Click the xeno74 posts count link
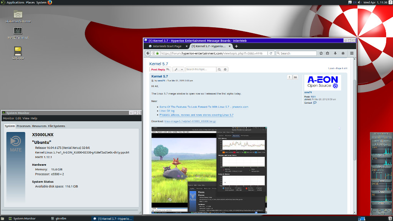Image resolution: width=393 pixels, height=221 pixels. click(313, 97)
